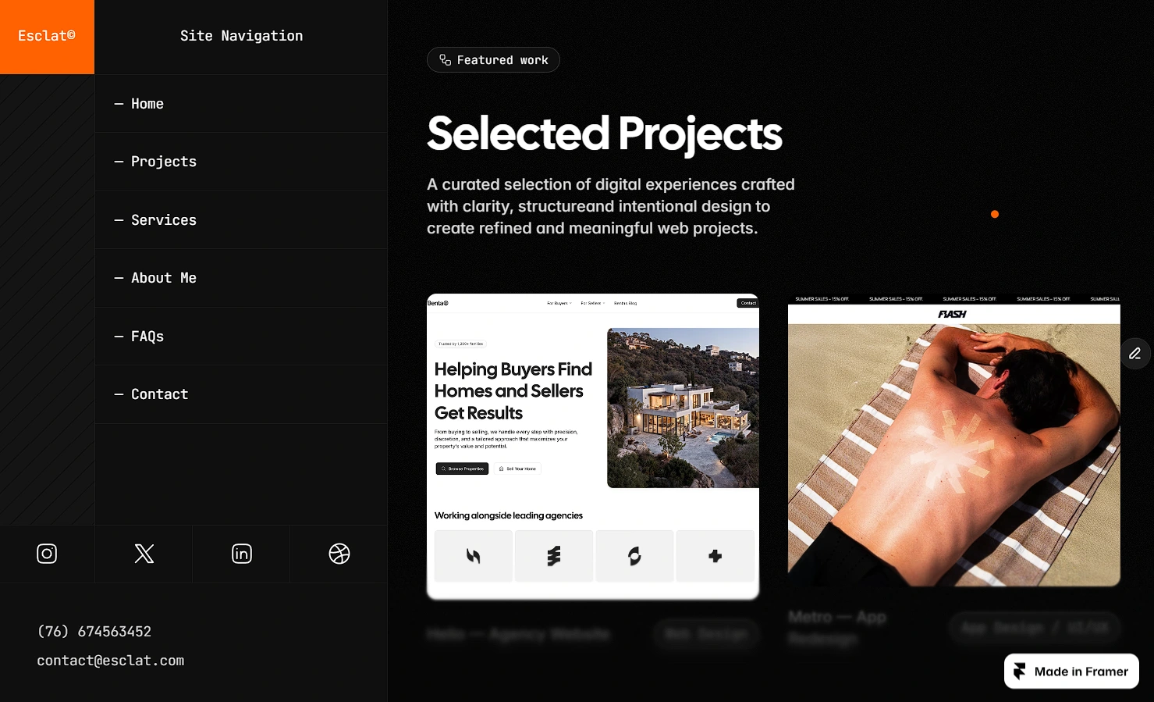1154x702 pixels.
Task: Click the contact@esclat.com email link
Action: coord(111,661)
